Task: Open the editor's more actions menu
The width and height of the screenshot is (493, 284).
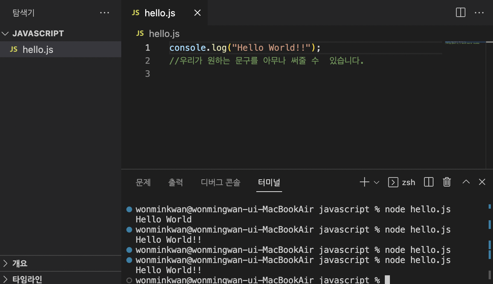Action: (480, 13)
